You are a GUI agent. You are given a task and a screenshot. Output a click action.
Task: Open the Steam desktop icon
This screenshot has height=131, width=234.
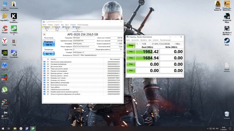coord(227,42)
